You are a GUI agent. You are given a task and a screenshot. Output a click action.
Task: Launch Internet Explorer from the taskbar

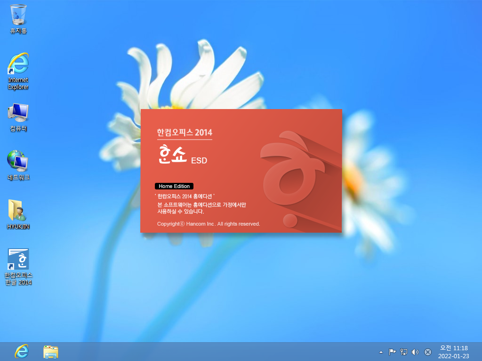22,352
